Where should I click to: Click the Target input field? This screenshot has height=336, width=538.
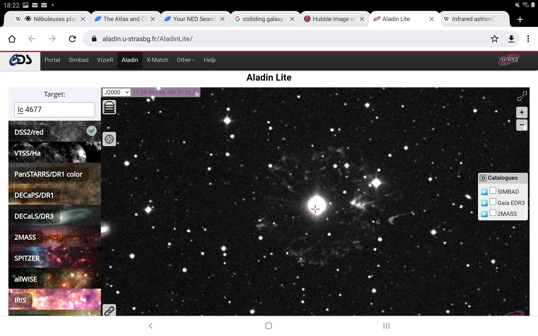(x=55, y=109)
